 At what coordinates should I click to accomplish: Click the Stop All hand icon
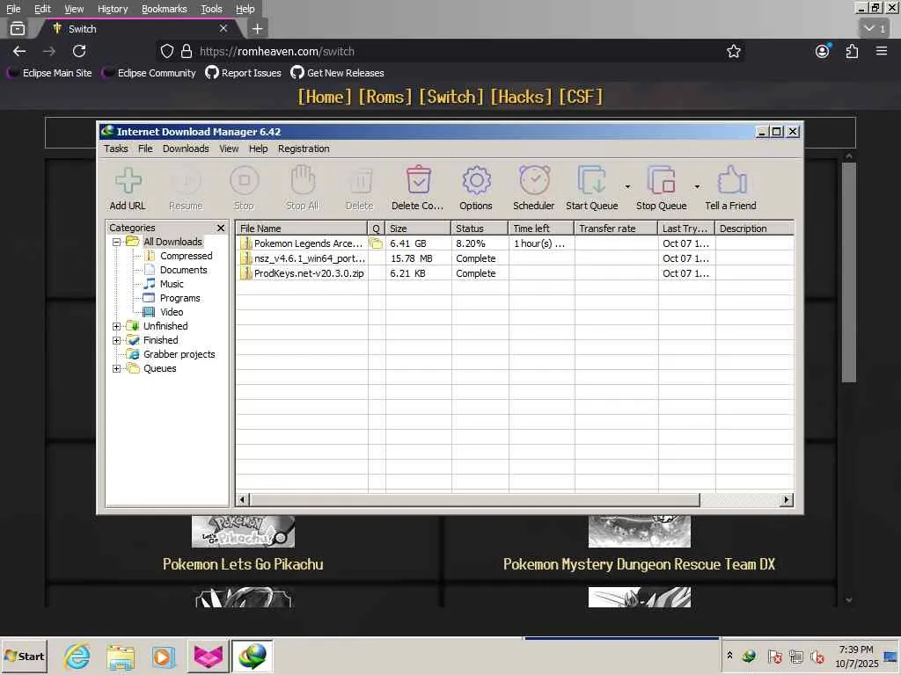tap(303, 180)
